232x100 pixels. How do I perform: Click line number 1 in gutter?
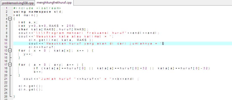click(7, 8)
